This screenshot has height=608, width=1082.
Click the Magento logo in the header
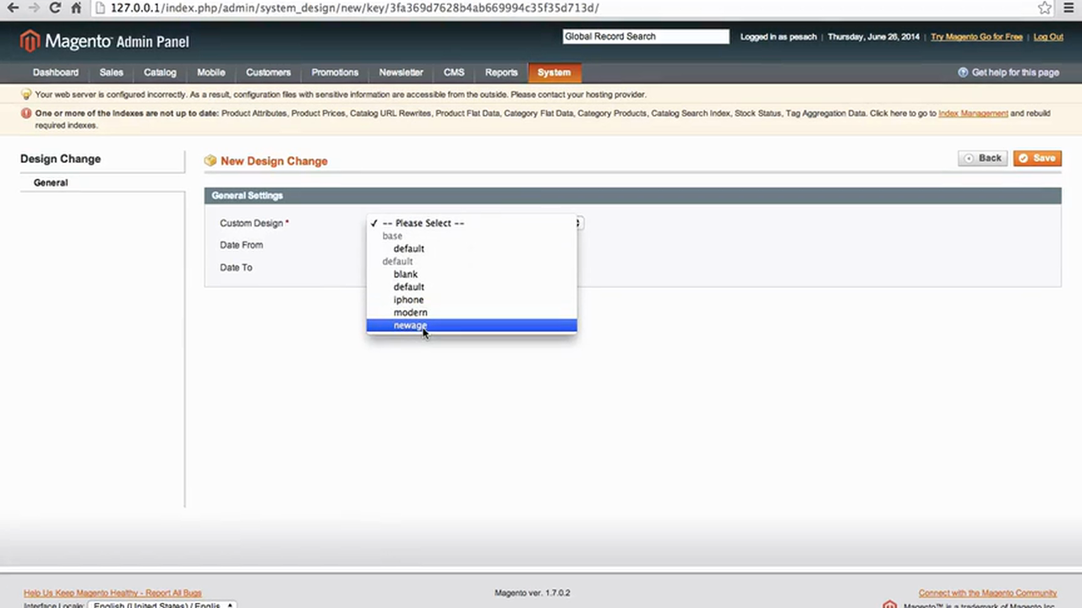(30, 41)
